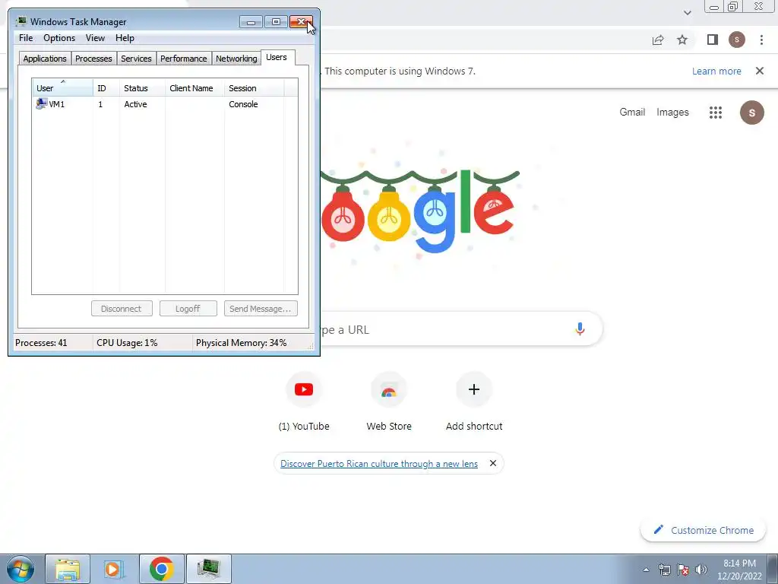
Task: Sort by the ID column header
Action: pos(106,88)
